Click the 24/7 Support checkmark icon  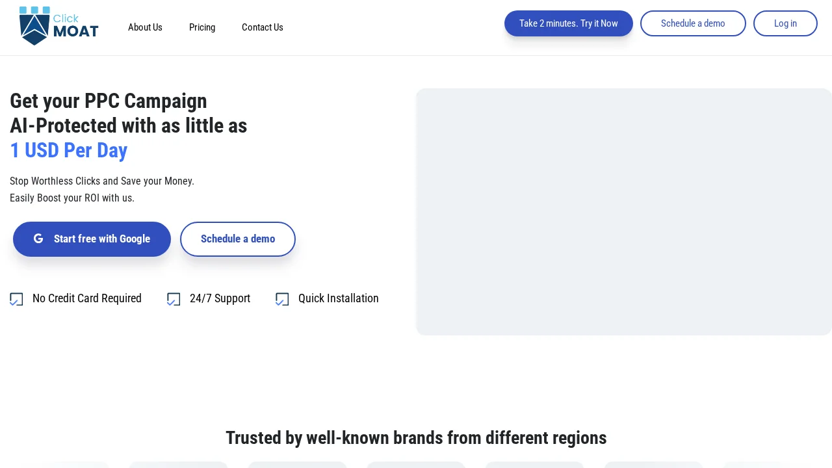pyautogui.click(x=174, y=299)
